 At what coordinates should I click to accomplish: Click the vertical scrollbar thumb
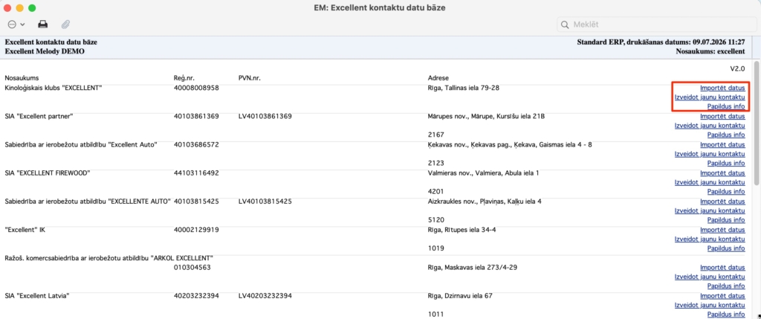[x=756, y=124]
